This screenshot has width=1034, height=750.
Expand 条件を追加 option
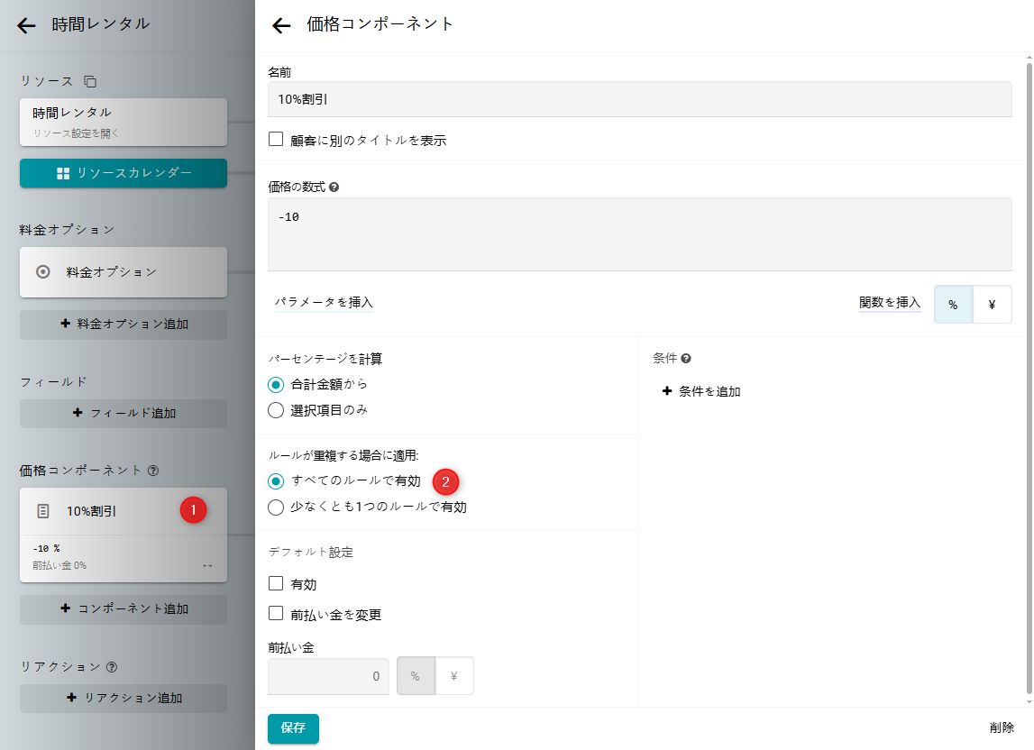[x=701, y=391]
